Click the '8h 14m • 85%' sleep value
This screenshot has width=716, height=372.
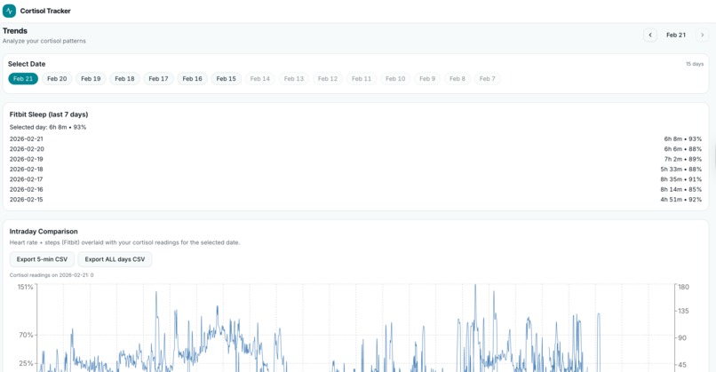[680, 189]
